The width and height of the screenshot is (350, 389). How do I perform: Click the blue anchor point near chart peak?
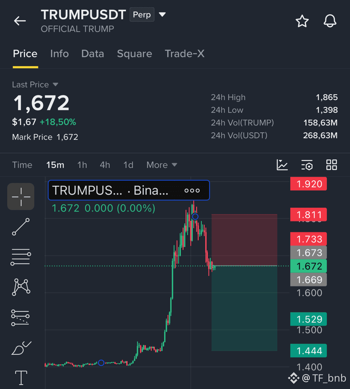pyautogui.click(x=195, y=217)
